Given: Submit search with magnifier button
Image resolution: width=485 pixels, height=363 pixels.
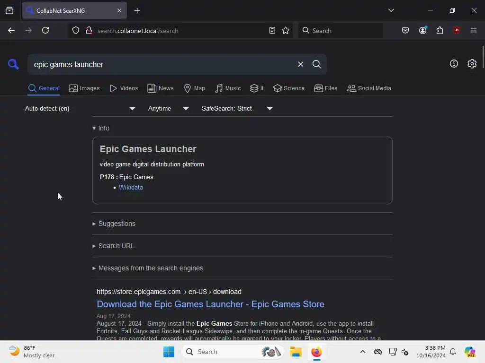Looking at the screenshot, I should click(x=316, y=64).
